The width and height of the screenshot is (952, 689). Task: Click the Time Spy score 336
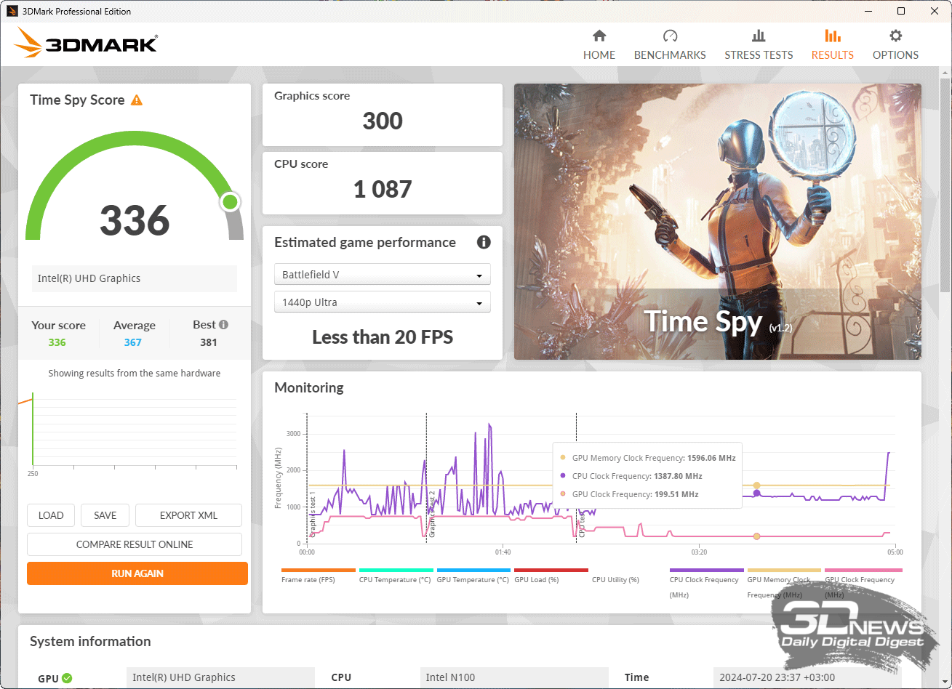coord(135,220)
